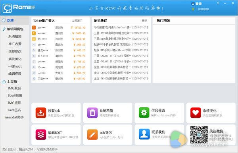Click the cloud icon beside 欢迎
Image resolution: width=238 pixels, height=153 pixels.
coord(4,20)
